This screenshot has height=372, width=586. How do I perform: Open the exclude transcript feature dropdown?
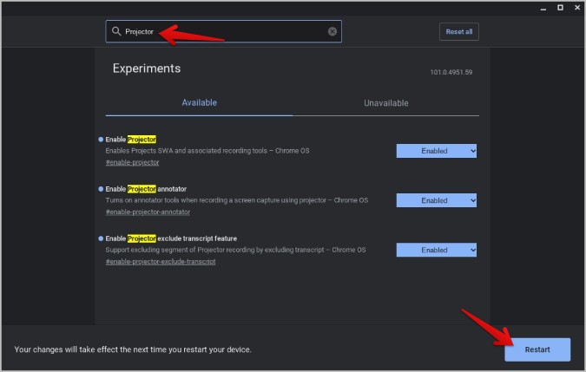[436, 250]
